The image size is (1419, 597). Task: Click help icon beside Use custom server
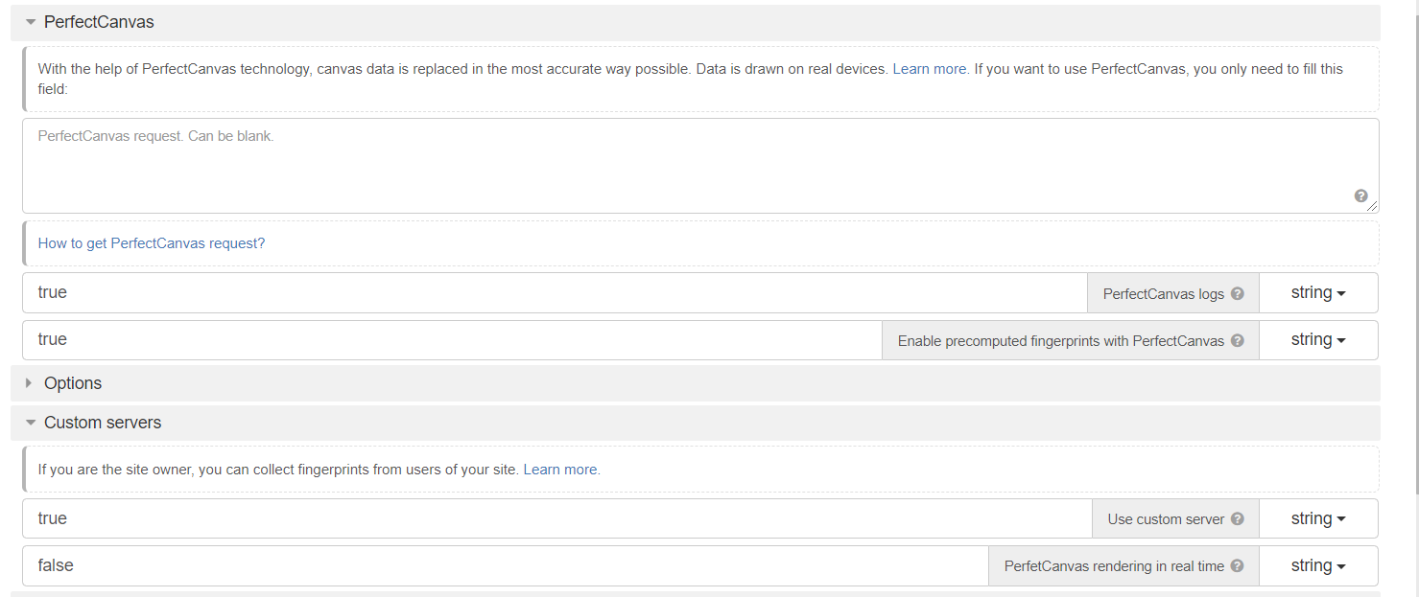(1237, 518)
